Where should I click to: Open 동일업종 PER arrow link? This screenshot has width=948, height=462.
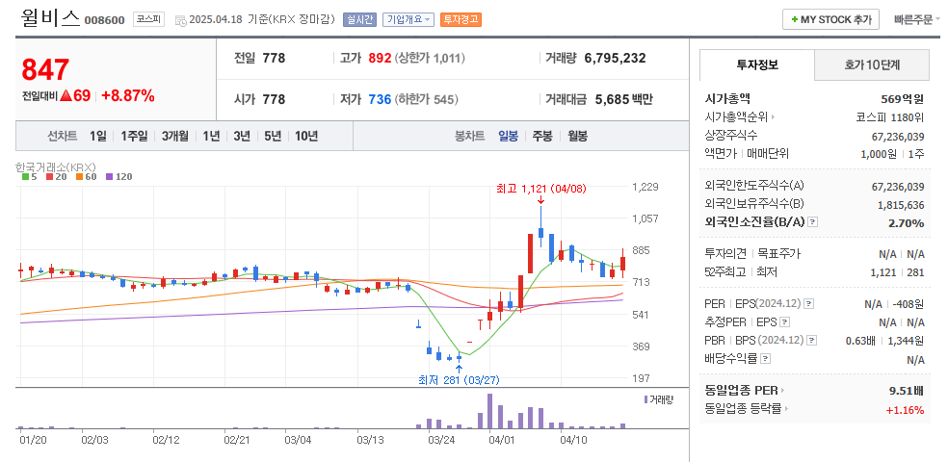point(782,390)
